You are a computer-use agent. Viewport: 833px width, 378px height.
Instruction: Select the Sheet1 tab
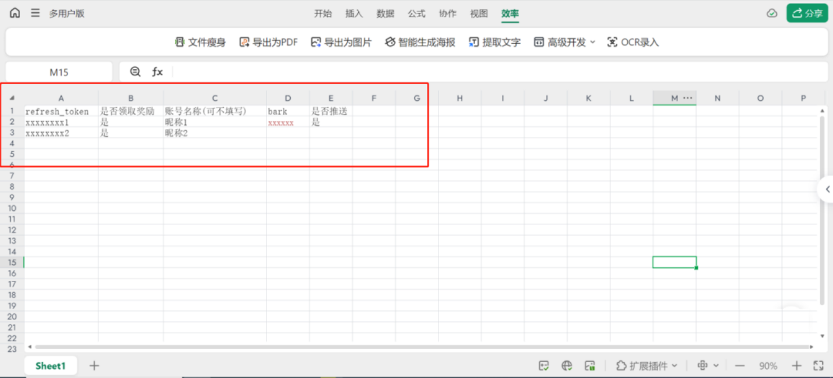click(50, 366)
